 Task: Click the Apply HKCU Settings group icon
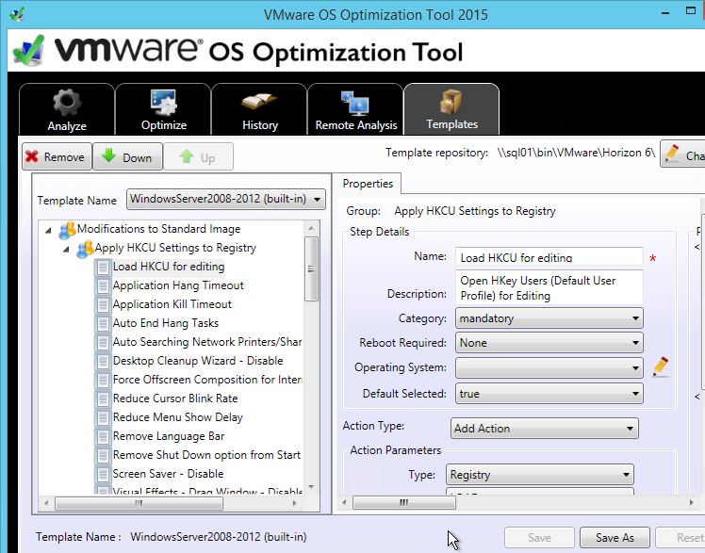click(85, 249)
